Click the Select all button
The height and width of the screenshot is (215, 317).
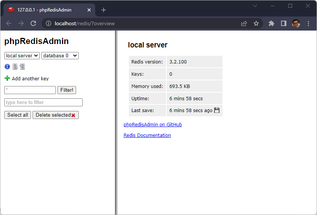pyautogui.click(x=18, y=115)
